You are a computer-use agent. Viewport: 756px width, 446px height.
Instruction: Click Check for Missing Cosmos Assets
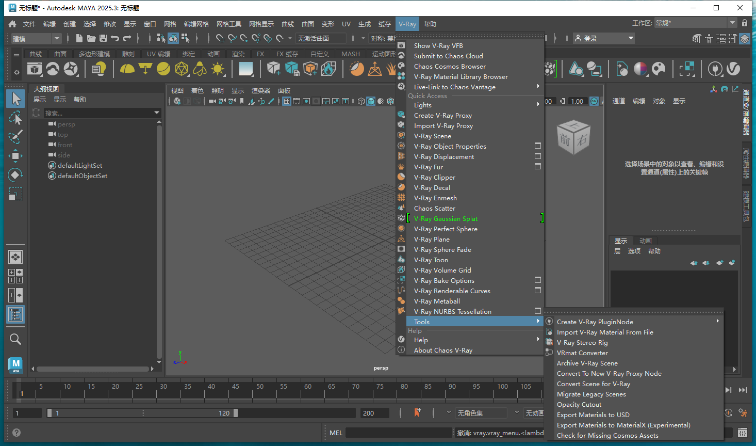click(607, 435)
